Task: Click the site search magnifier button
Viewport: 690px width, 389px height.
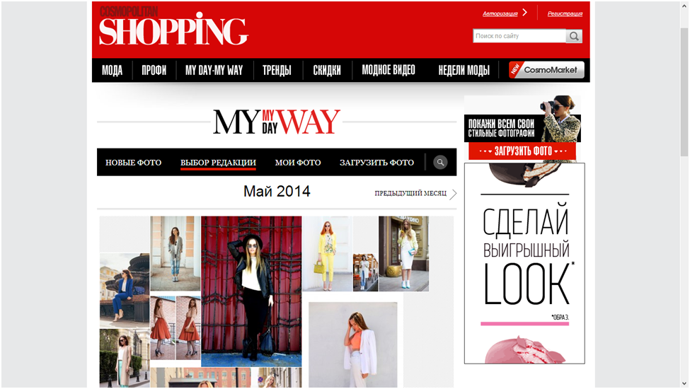Action: [x=574, y=36]
